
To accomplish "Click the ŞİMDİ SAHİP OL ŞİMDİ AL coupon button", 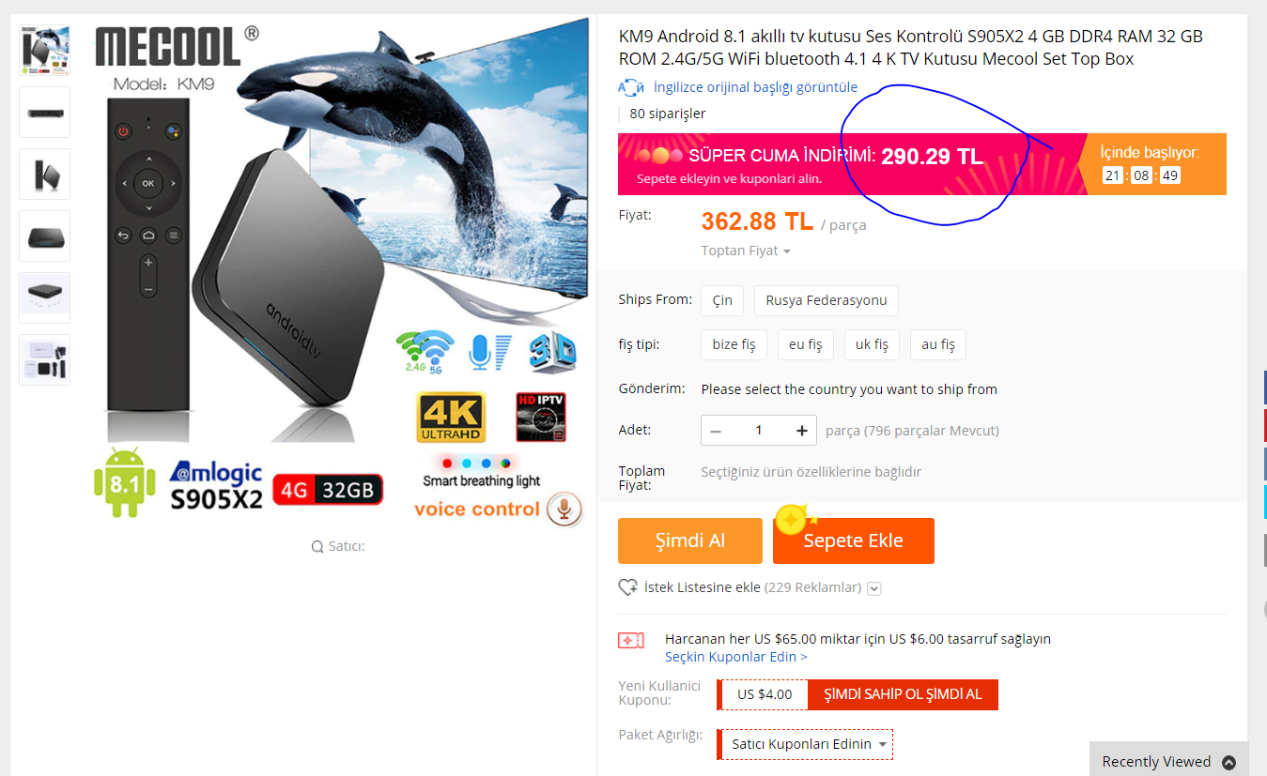I will [903, 694].
